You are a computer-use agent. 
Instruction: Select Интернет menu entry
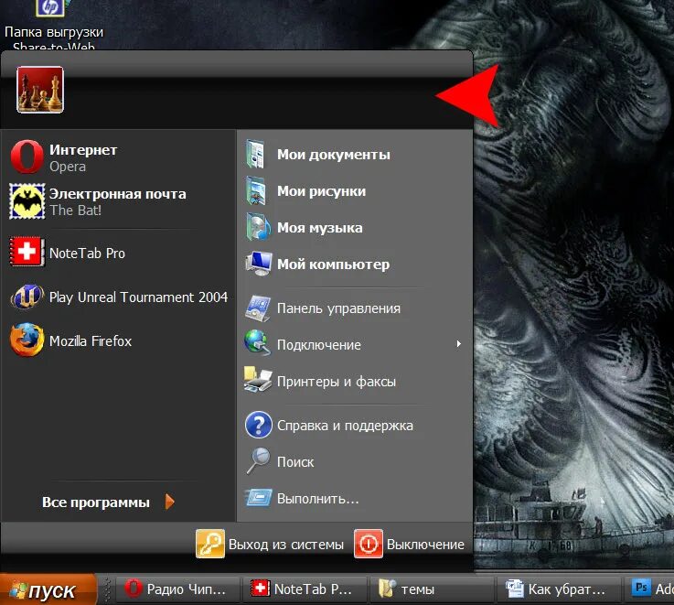pyautogui.click(x=118, y=157)
